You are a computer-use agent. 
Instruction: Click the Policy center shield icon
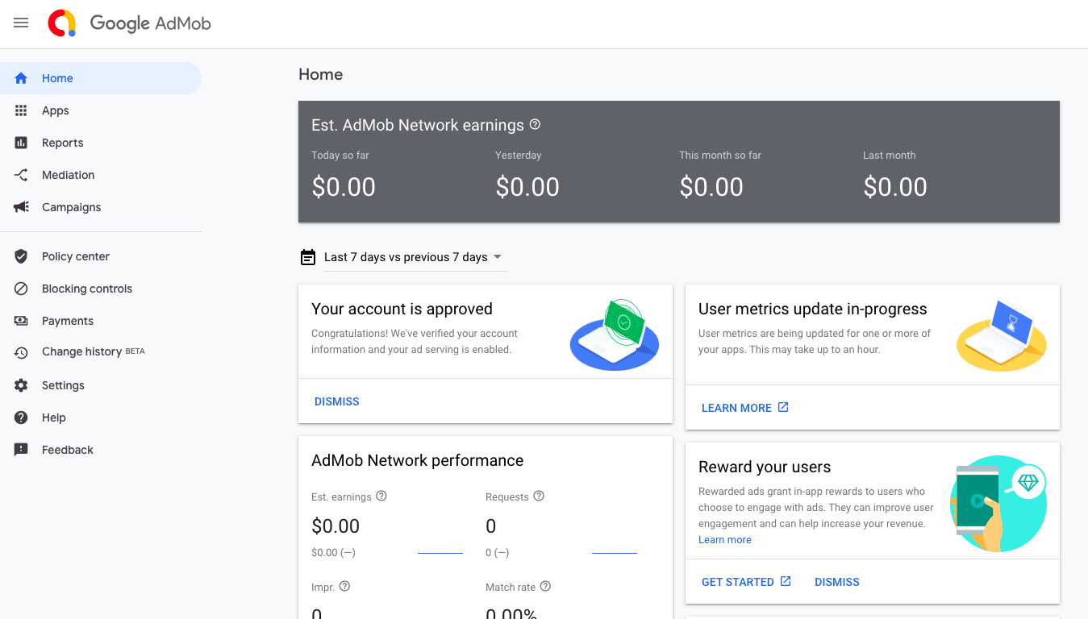(21, 256)
